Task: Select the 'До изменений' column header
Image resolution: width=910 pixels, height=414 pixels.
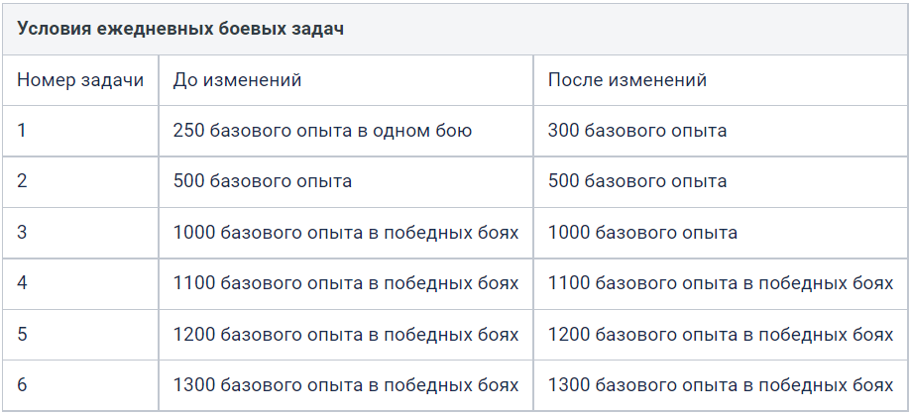Action: [x=346, y=80]
